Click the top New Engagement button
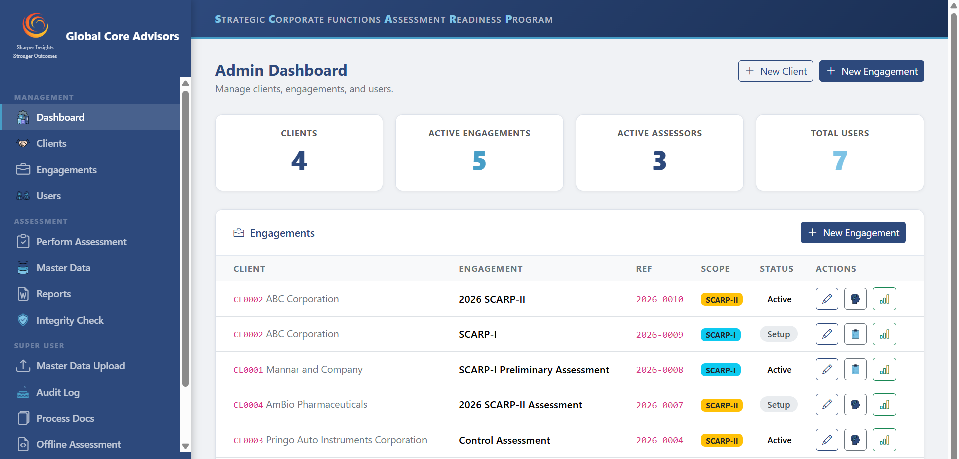This screenshot has width=959, height=459. [x=871, y=71]
